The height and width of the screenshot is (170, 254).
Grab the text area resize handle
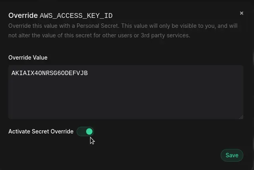[x=241, y=117]
